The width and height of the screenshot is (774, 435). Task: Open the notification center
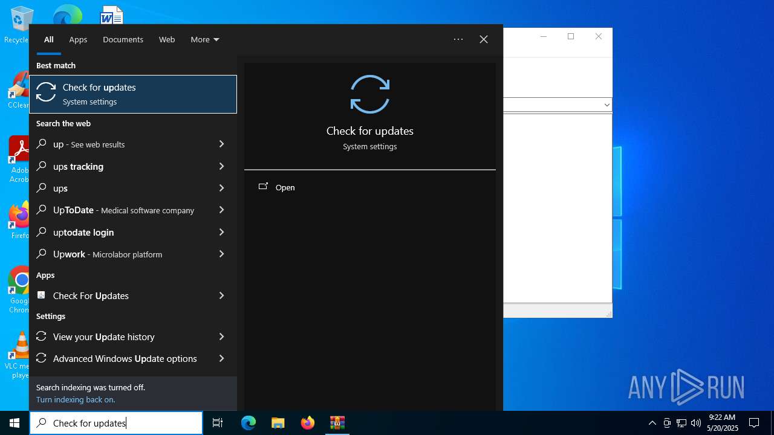754,423
